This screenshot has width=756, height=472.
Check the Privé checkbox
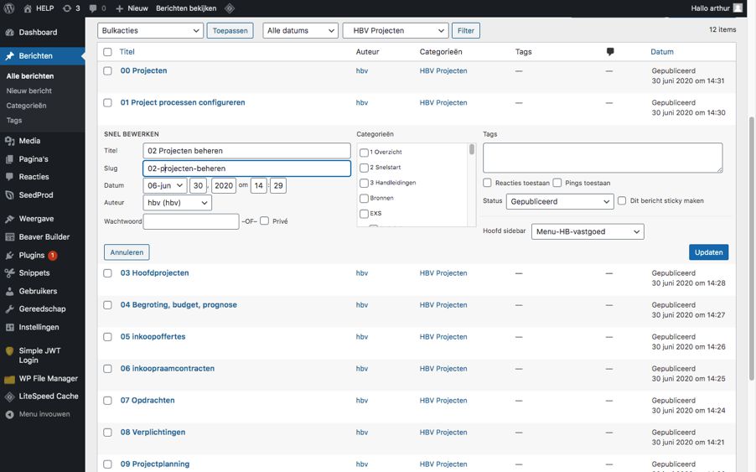264,221
